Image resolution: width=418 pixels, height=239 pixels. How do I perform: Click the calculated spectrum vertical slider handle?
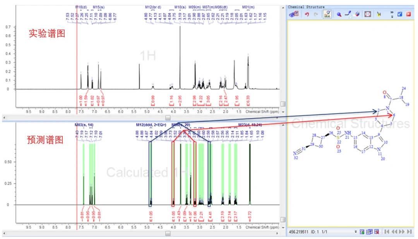[283, 220]
